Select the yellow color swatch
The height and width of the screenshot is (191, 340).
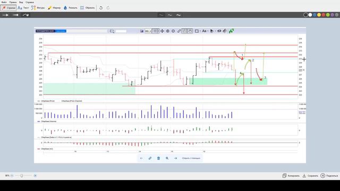tap(319, 15)
